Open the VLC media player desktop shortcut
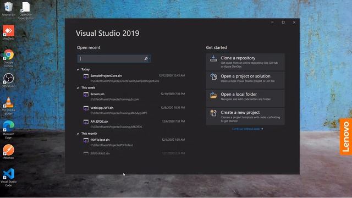This screenshot has height=198, width=352. (x=9, y=106)
